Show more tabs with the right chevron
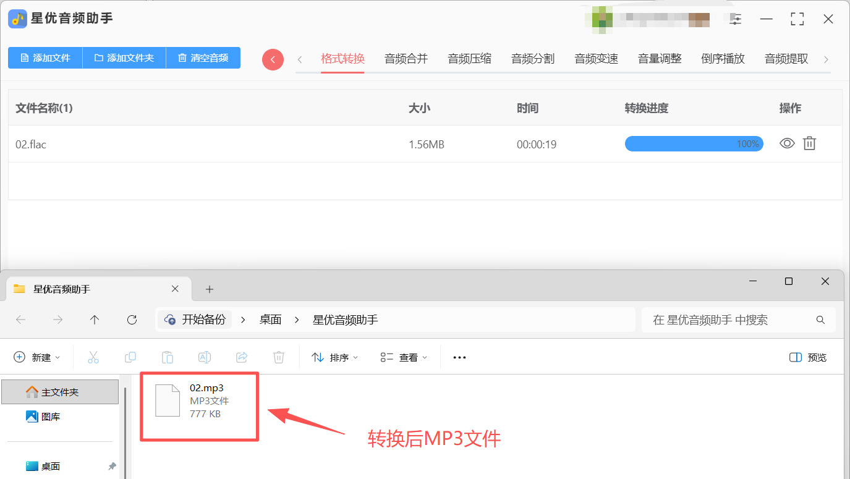Image resolution: width=850 pixels, height=479 pixels. [x=826, y=59]
